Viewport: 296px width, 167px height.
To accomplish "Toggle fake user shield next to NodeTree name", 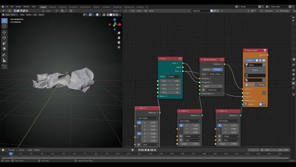I will (x=212, y=11).
